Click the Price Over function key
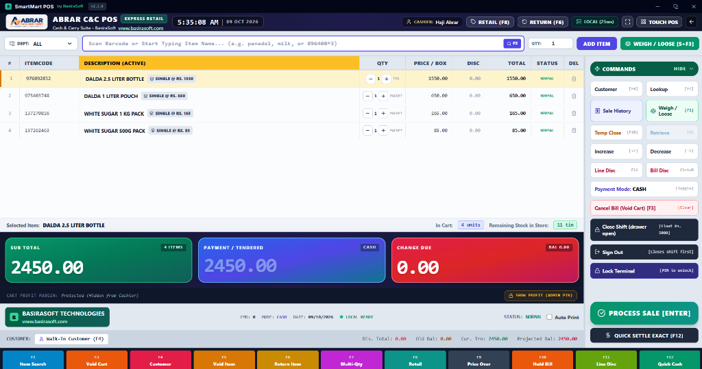702x369 pixels. 479,361
